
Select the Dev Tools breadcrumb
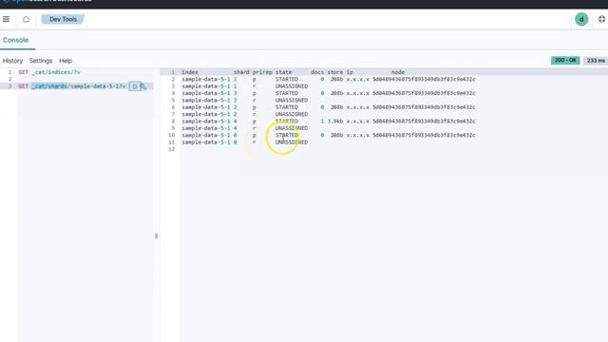point(63,19)
